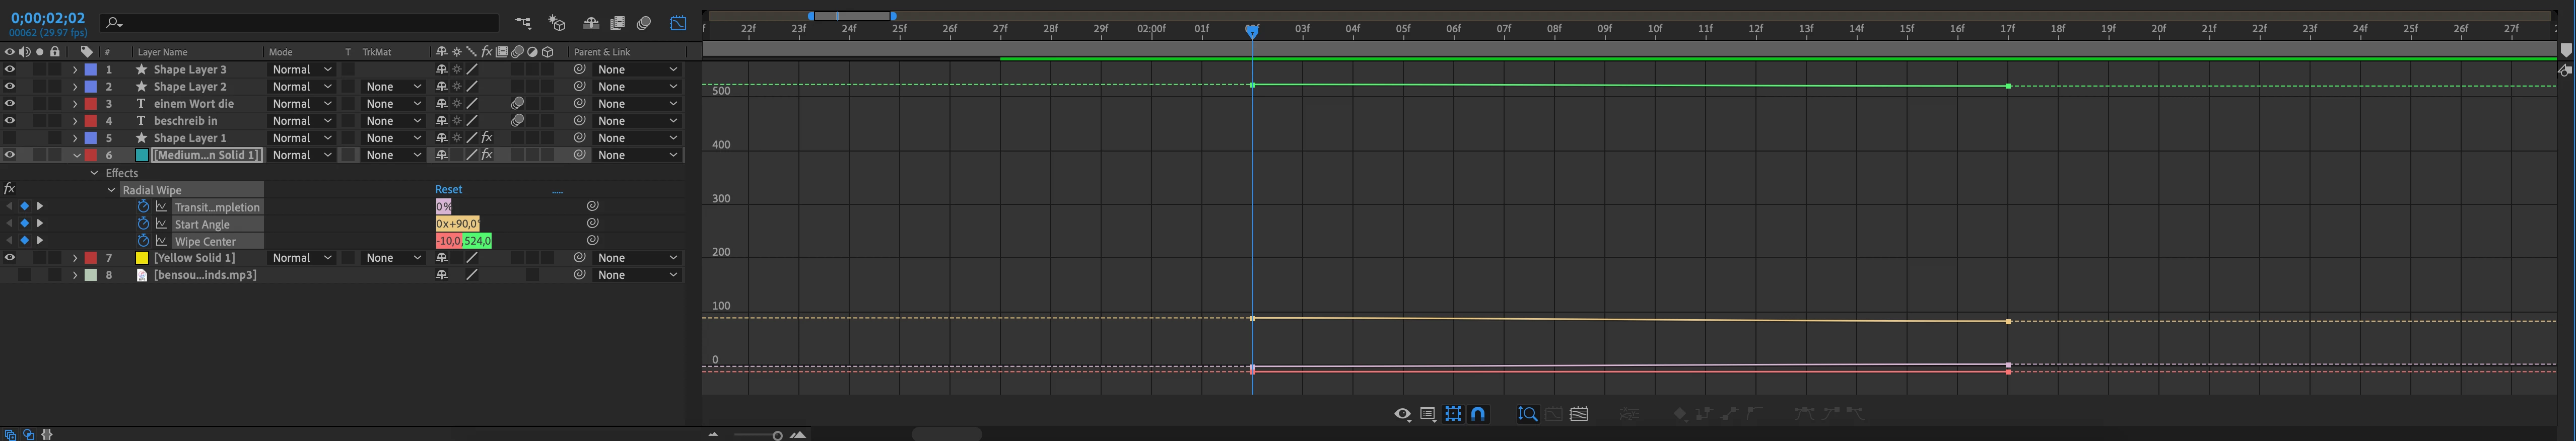
Task: Click the current timecode 0;00;02;02
Action: coord(48,18)
